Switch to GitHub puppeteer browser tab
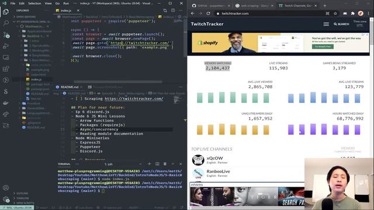The height and width of the screenshot is (210, 374). click(210, 6)
